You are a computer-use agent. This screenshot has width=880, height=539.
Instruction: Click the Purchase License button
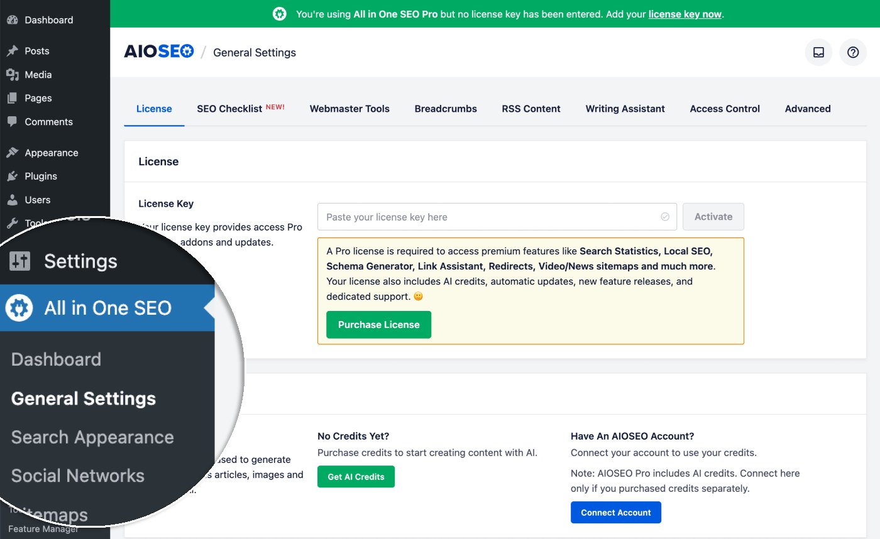[x=378, y=325]
